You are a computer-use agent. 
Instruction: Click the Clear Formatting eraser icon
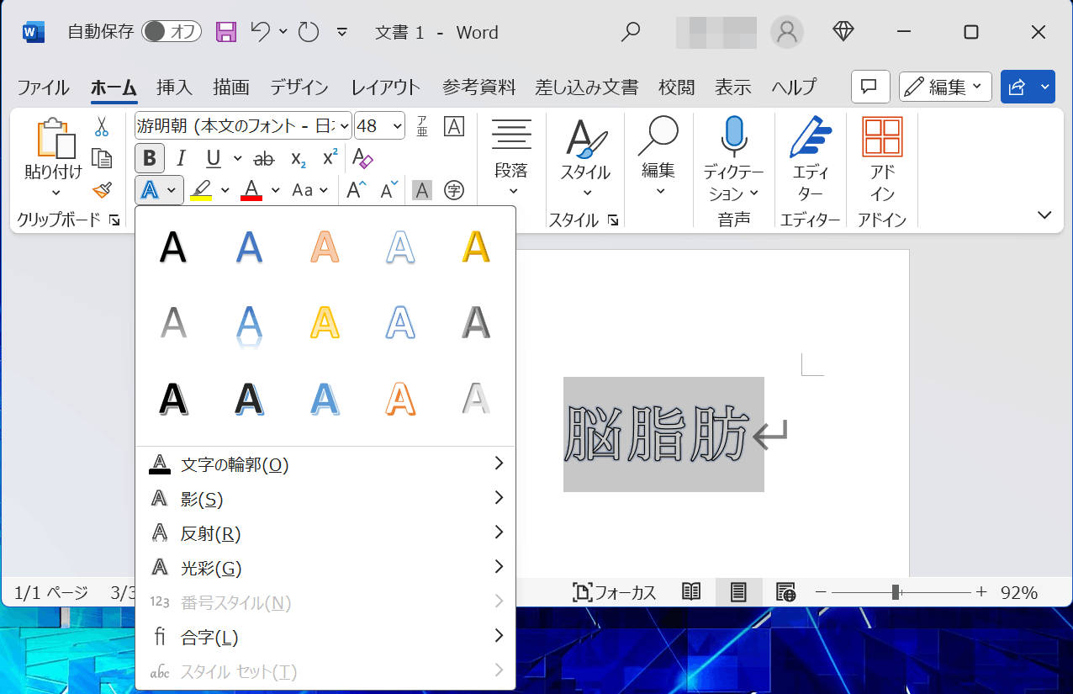pyautogui.click(x=362, y=158)
